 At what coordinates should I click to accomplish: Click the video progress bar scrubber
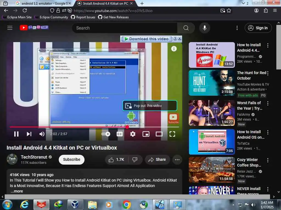point(127,127)
